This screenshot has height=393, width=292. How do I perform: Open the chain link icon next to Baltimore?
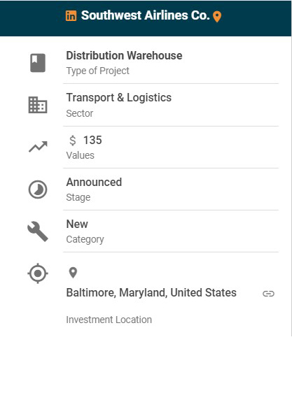[268, 294]
